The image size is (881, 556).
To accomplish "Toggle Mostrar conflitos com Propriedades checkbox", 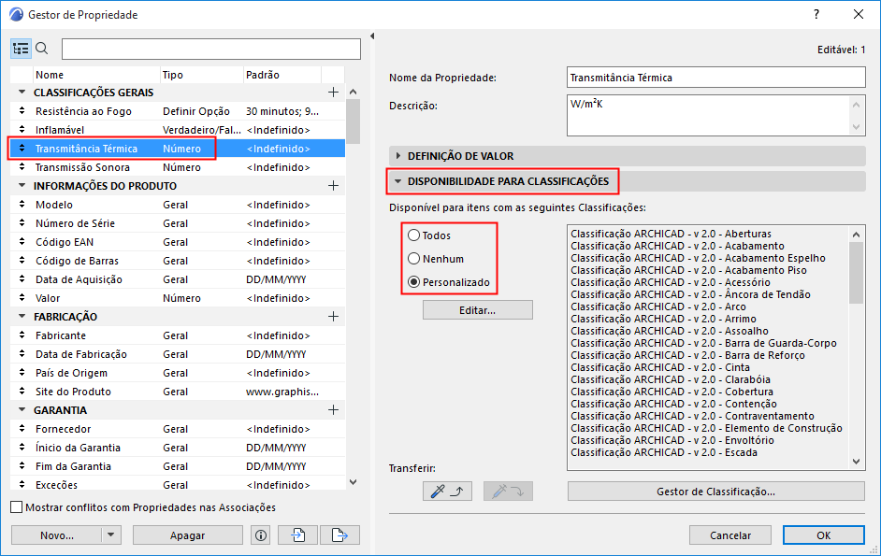I will click(x=17, y=507).
